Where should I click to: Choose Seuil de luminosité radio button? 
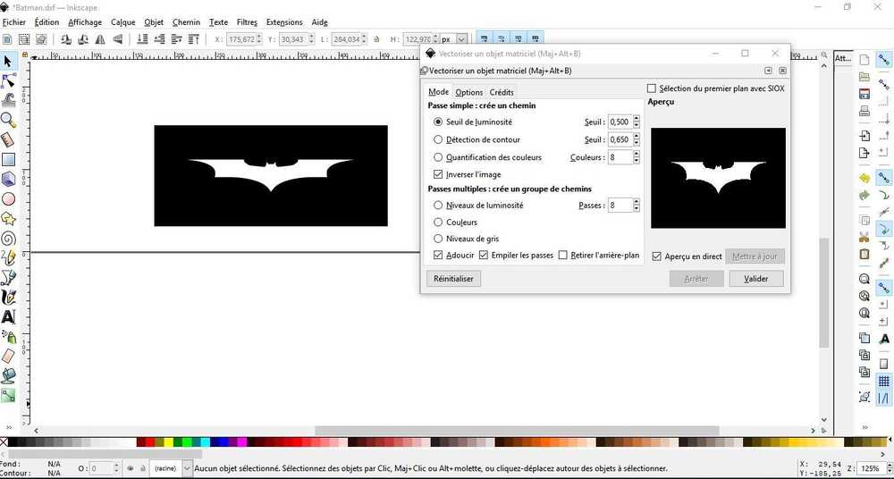point(438,122)
